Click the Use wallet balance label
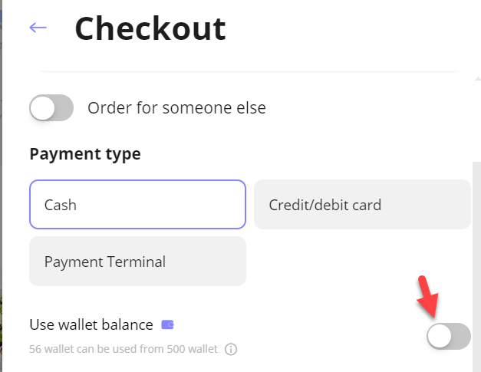481x372 pixels. (91, 324)
